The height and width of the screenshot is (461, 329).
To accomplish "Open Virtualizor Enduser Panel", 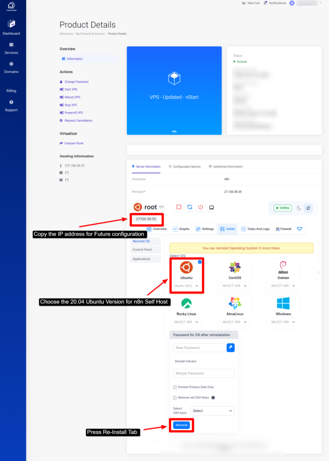I will (72, 143).
